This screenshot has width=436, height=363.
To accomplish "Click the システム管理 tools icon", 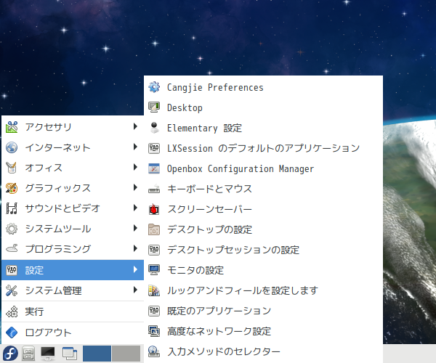I will click(x=12, y=290).
